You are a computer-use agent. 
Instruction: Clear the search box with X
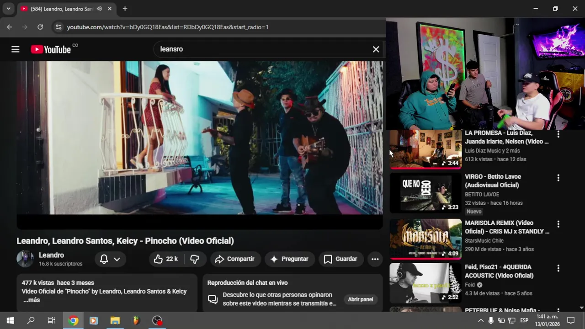(376, 49)
